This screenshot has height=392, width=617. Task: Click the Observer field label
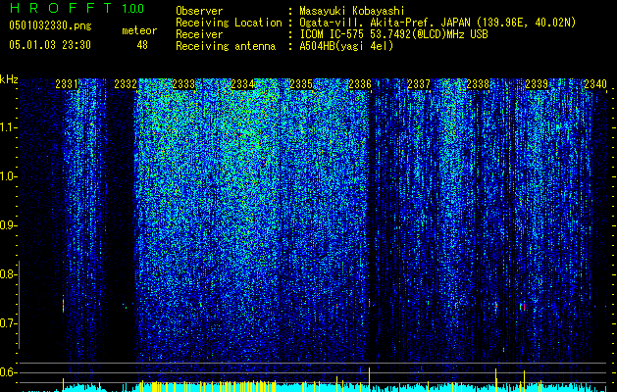199,11
